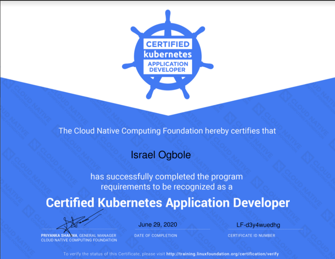Click the completion date June 29, 2020

157,224
